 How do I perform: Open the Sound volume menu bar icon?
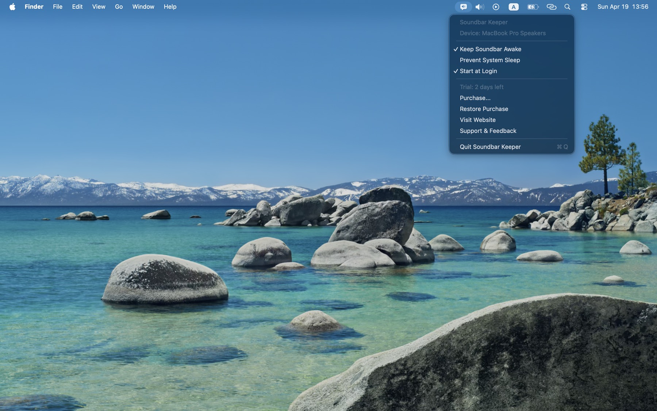(x=480, y=7)
